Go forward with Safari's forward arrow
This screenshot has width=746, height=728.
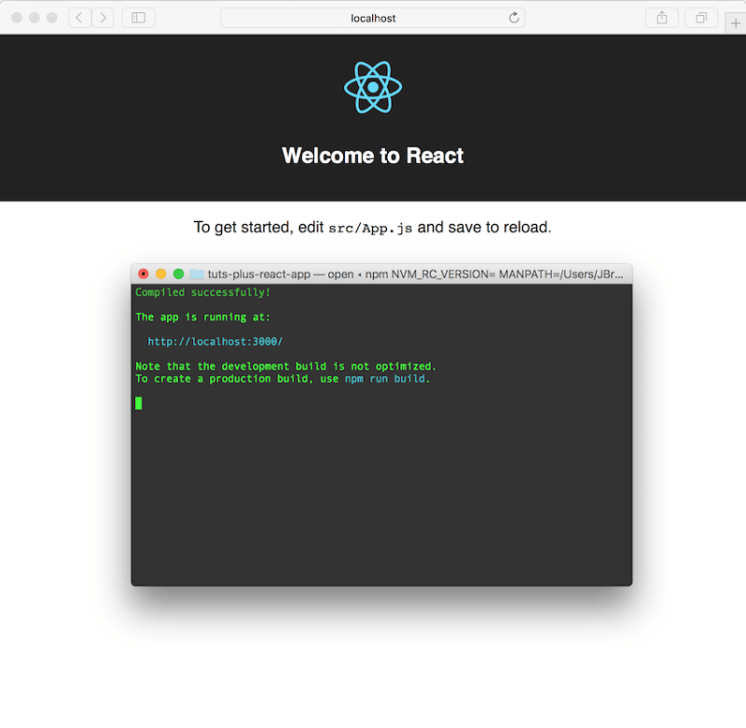[103, 18]
